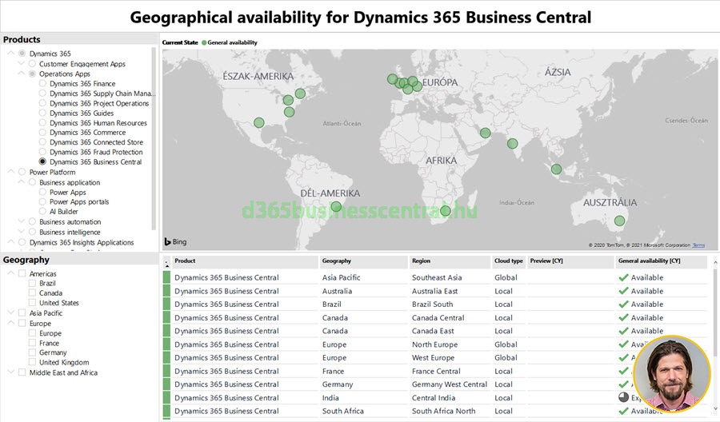Tick the United Kingdom checkbox
Image resolution: width=720 pixels, height=422 pixels.
pos(32,363)
